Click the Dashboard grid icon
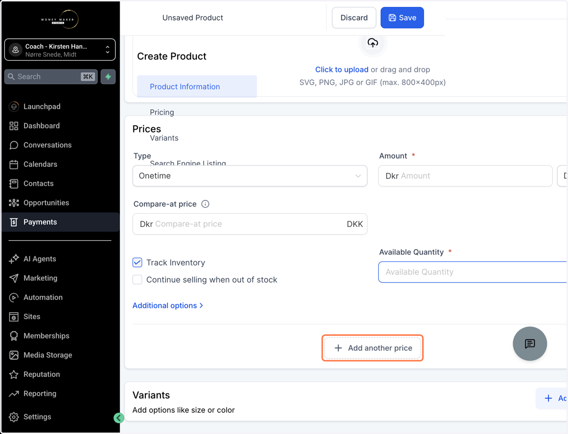Image resolution: width=568 pixels, height=434 pixels. click(x=14, y=126)
